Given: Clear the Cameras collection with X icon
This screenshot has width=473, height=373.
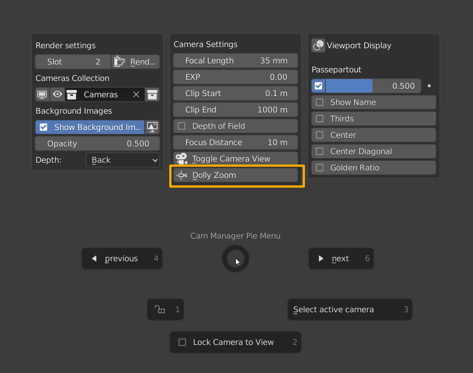Looking at the screenshot, I should 136,95.
